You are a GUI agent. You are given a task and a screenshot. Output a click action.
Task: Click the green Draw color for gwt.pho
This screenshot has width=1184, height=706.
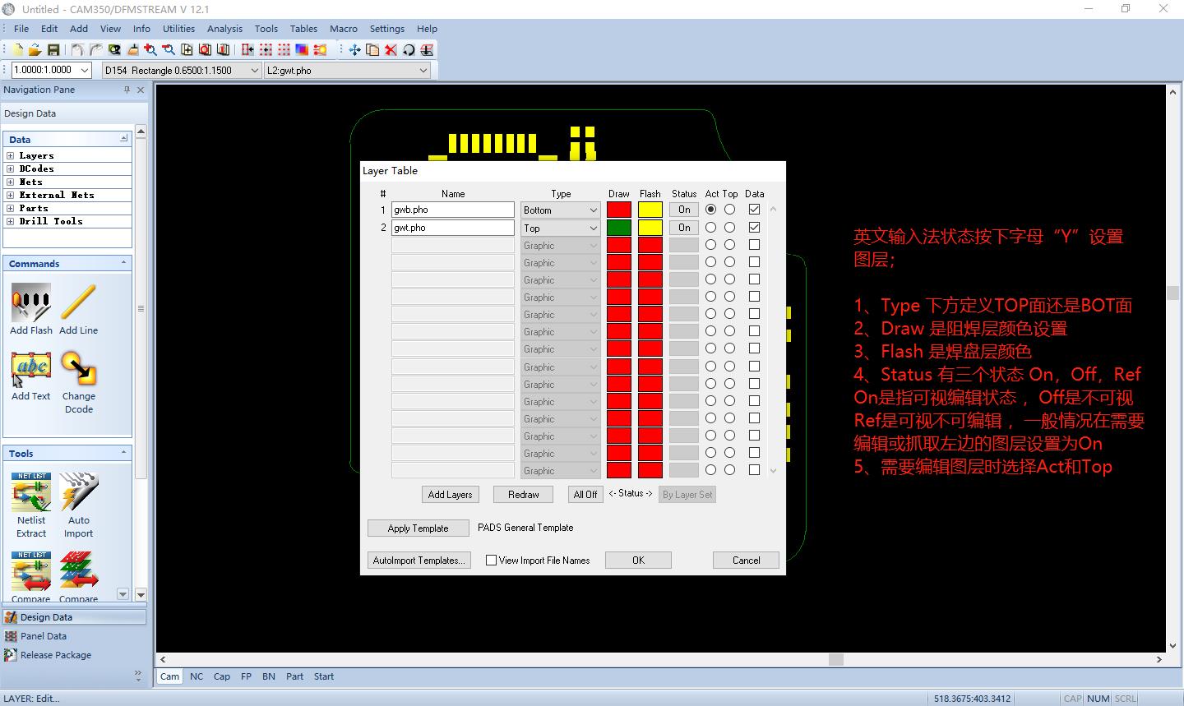pos(619,228)
